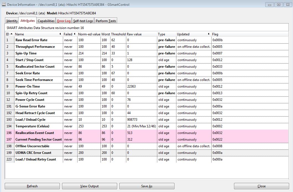Click flag 0x0007 in Spin-Up Time row

click(x=217, y=53)
